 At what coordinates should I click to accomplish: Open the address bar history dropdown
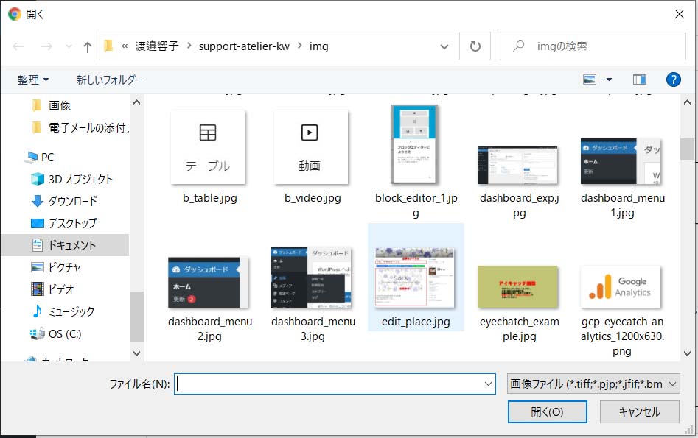click(444, 46)
